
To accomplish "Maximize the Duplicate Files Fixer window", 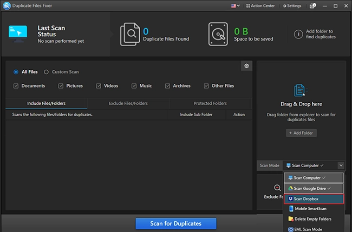I will tap(335, 6).
